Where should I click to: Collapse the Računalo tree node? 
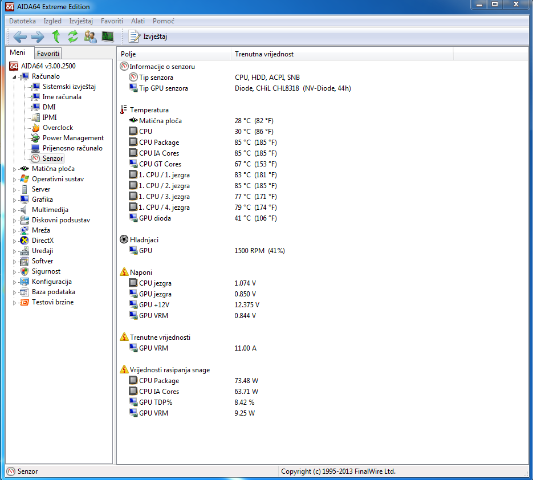[x=15, y=77]
